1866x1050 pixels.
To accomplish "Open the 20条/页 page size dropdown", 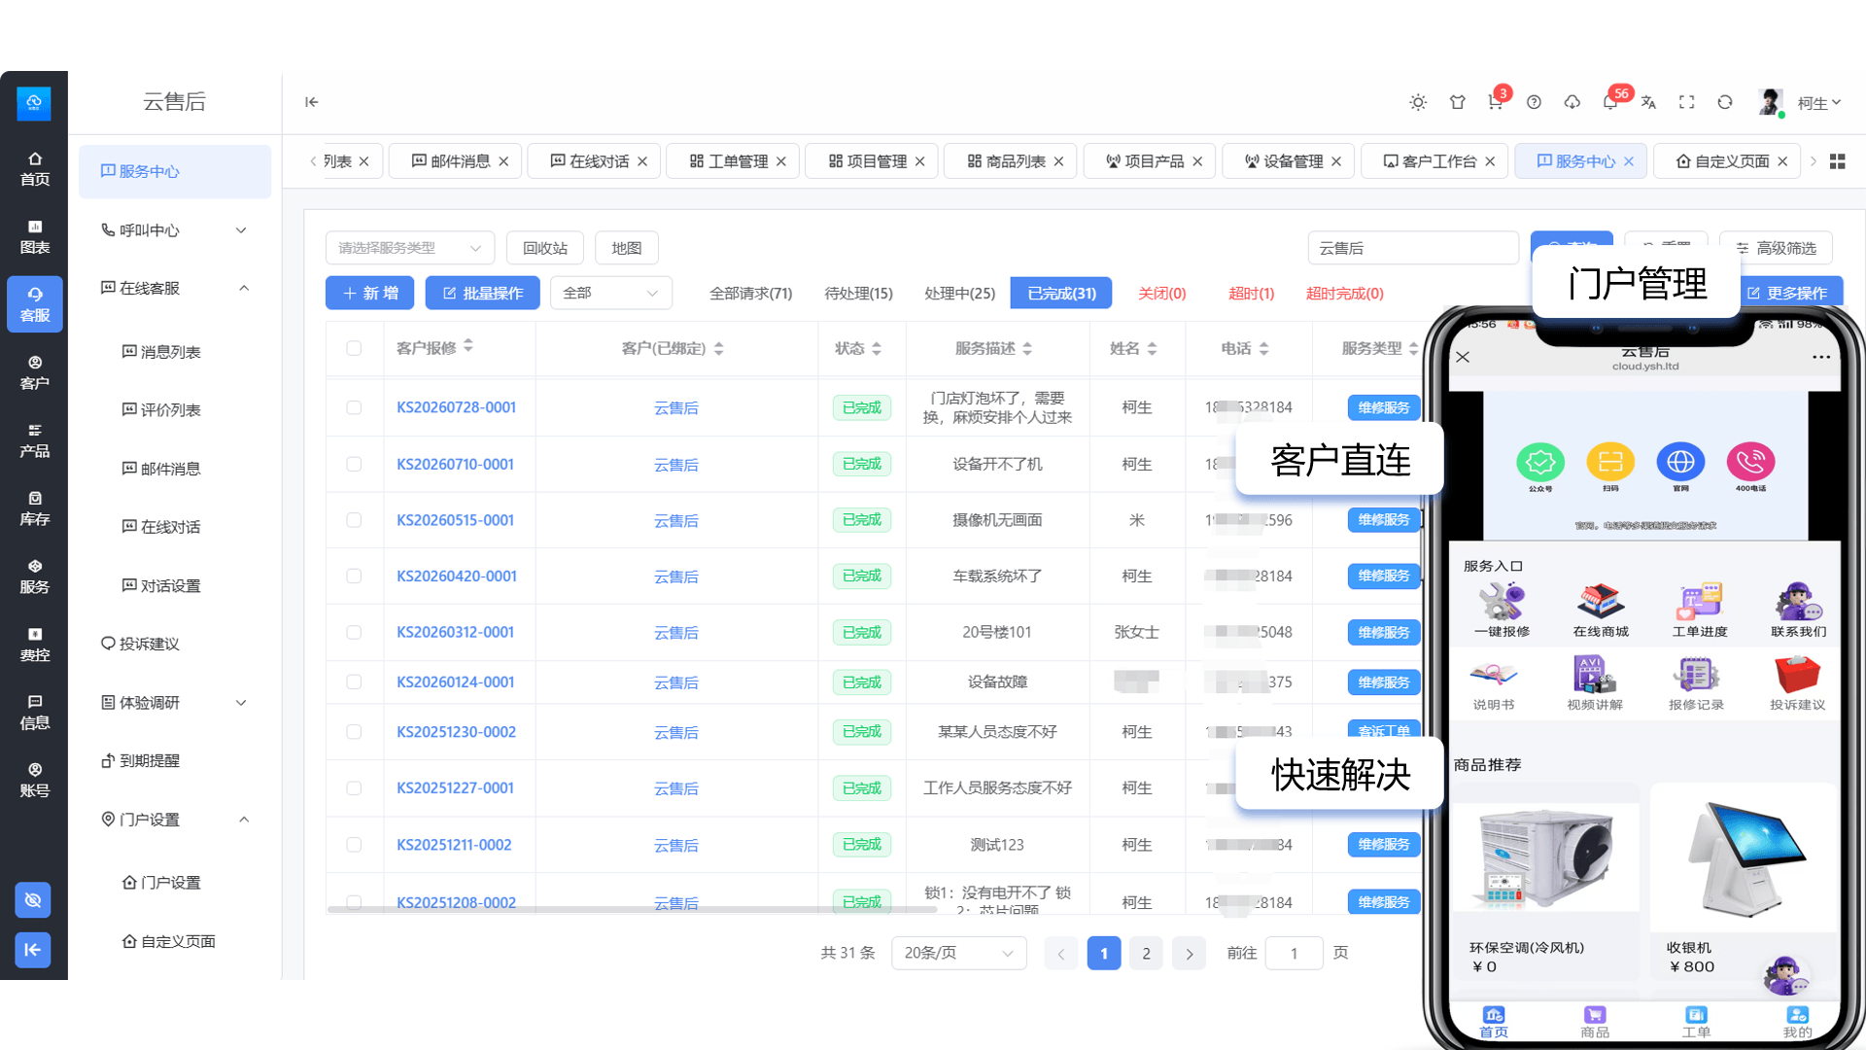I will [x=958, y=953].
